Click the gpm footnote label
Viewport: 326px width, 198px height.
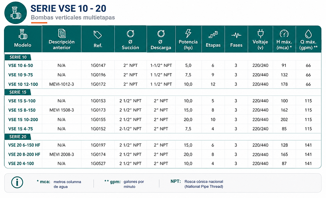click(x=112, y=182)
